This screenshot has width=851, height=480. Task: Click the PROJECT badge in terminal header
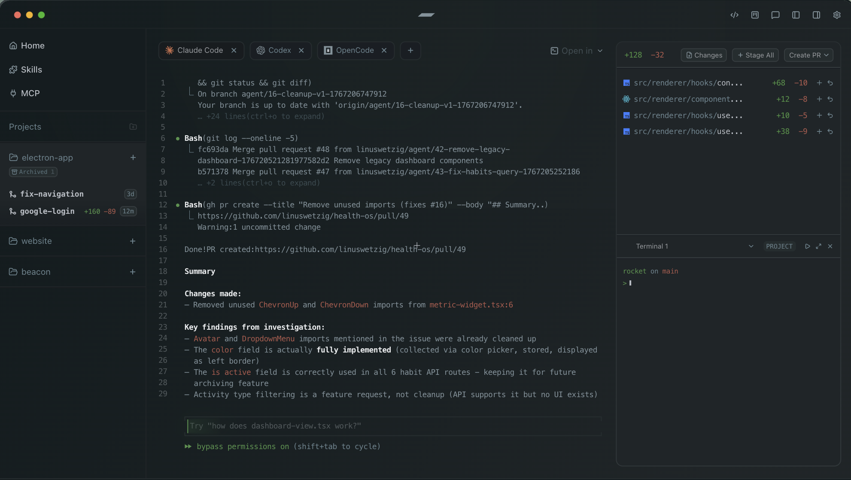coord(779,246)
